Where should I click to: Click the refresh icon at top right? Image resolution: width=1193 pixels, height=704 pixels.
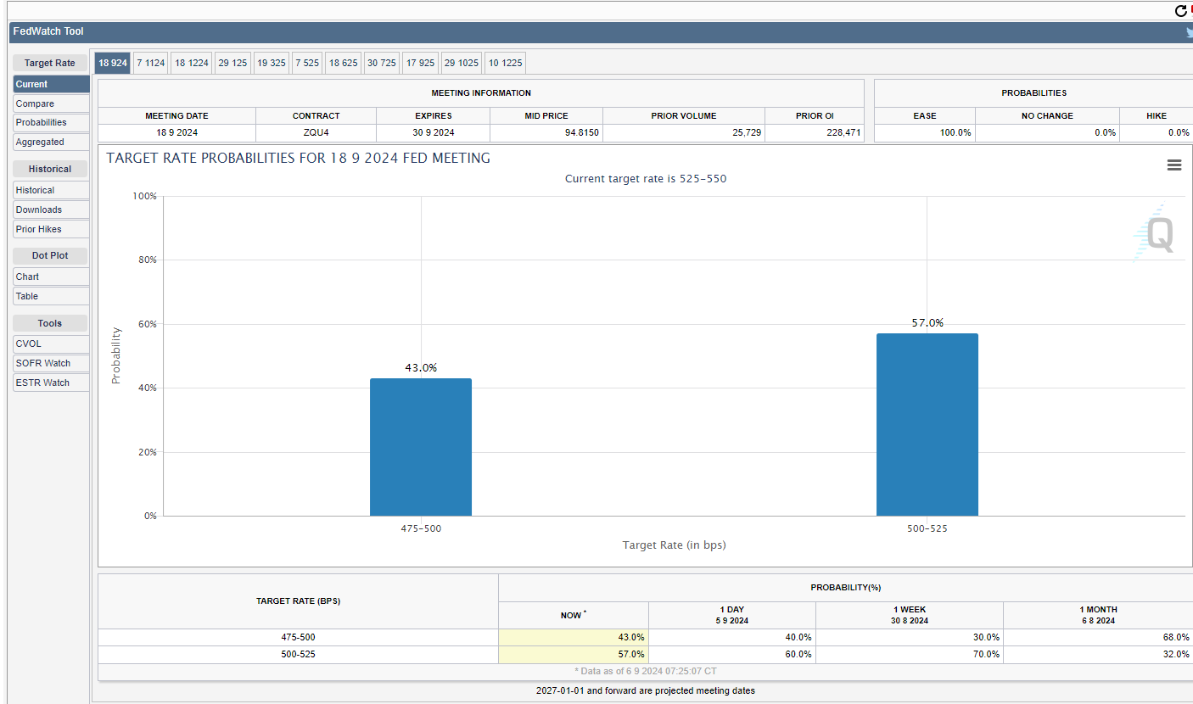(x=1180, y=10)
